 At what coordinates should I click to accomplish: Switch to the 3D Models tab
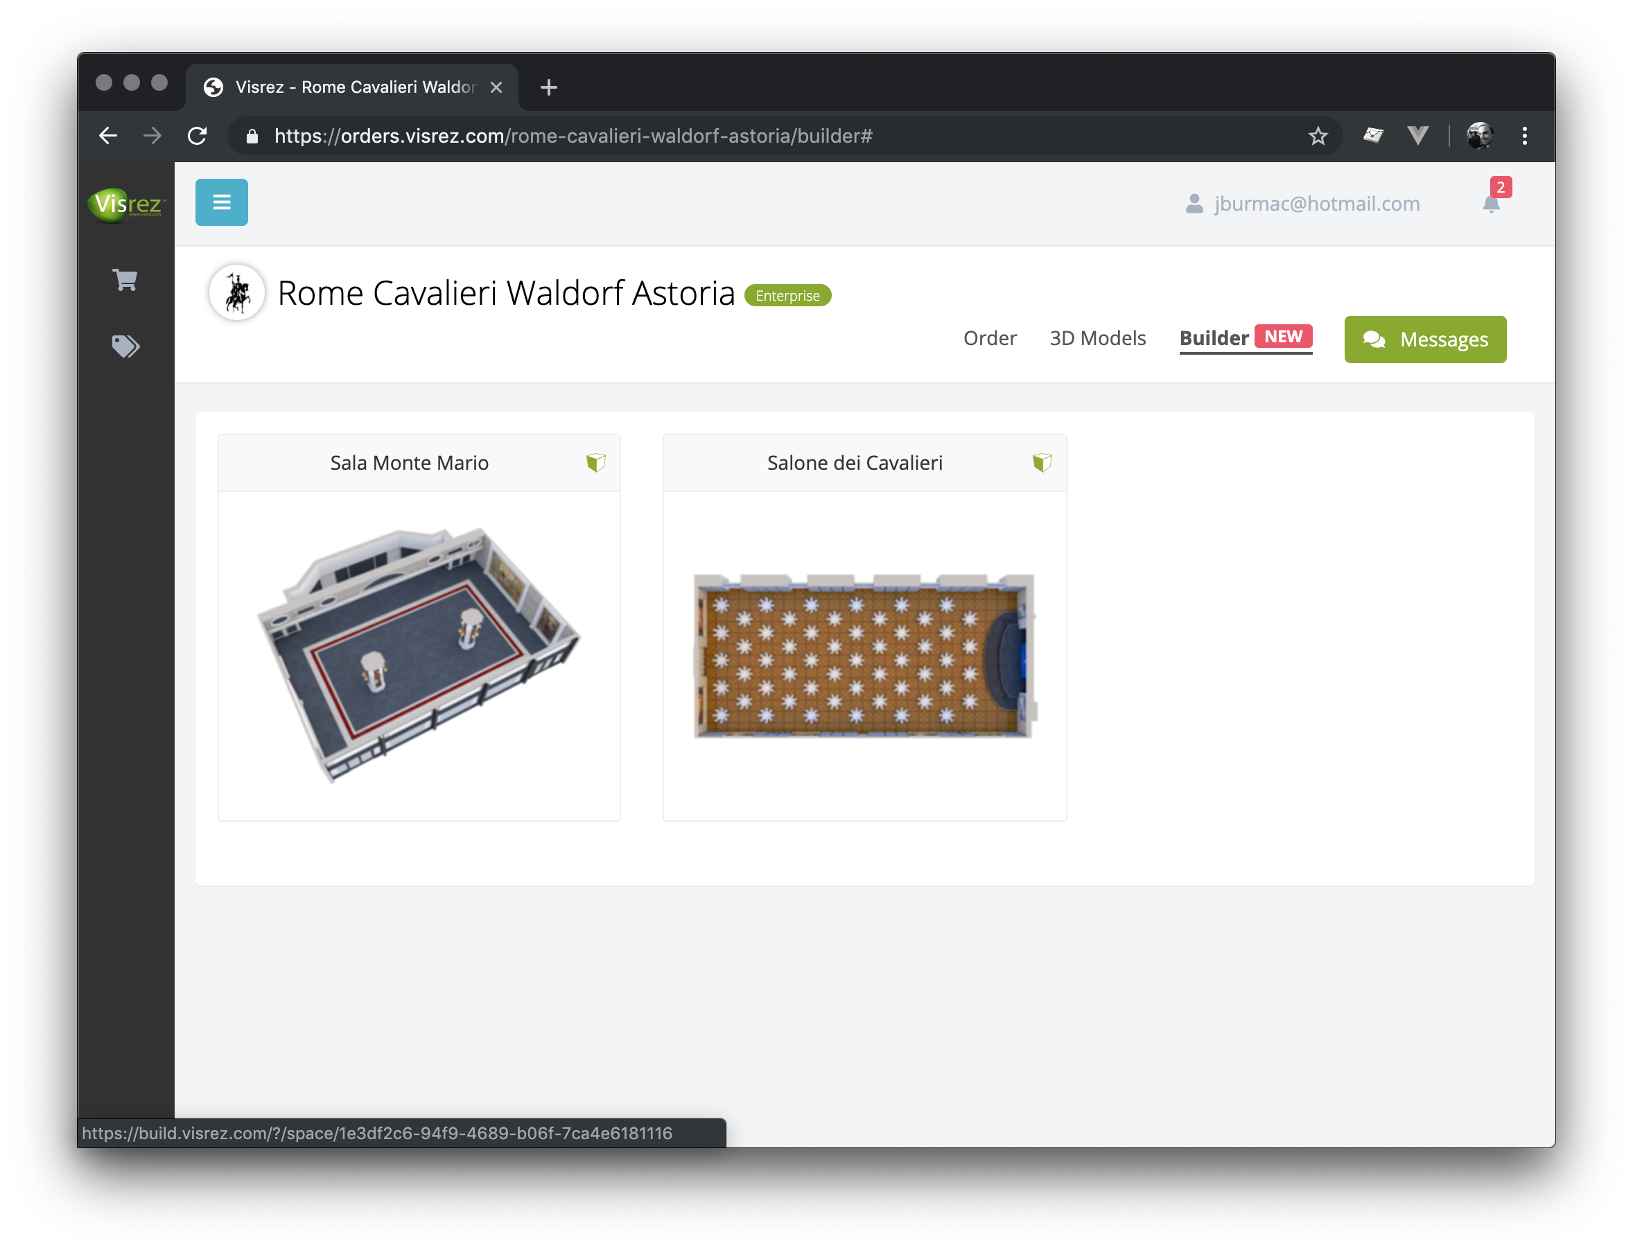(1096, 339)
